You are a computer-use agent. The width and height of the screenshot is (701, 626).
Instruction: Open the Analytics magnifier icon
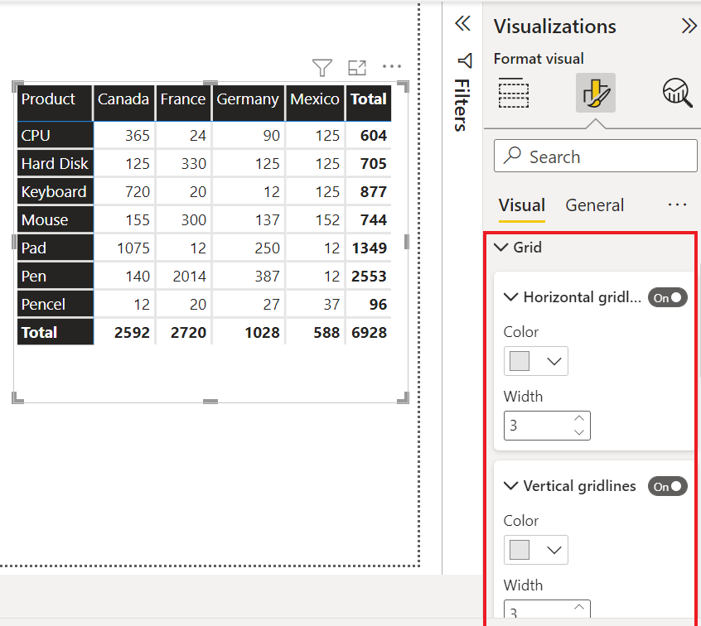point(677,93)
